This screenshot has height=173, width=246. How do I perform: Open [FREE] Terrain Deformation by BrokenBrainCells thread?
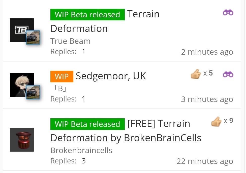coord(126,131)
